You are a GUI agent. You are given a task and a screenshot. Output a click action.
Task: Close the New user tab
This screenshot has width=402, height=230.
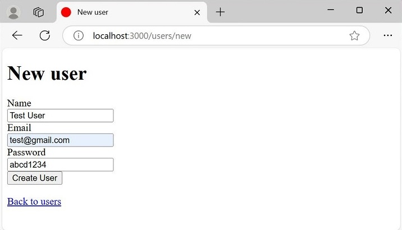click(x=197, y=12)
